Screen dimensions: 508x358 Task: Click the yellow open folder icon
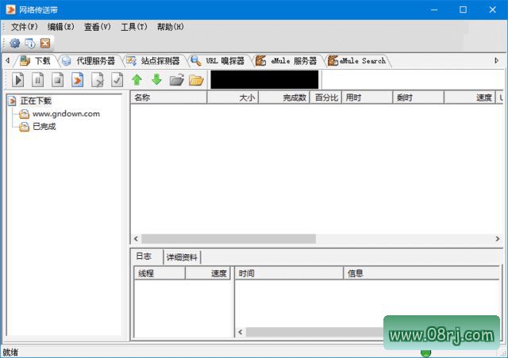[x=196, y=80]
